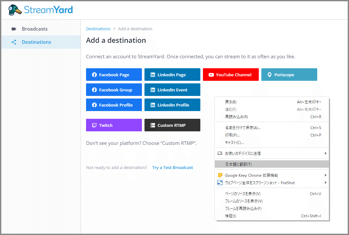Screen dimensions: 349x235
Task: Select 日本語に翻訳 from the context menu
Action: pyautogui.click(x=238, y=164)
